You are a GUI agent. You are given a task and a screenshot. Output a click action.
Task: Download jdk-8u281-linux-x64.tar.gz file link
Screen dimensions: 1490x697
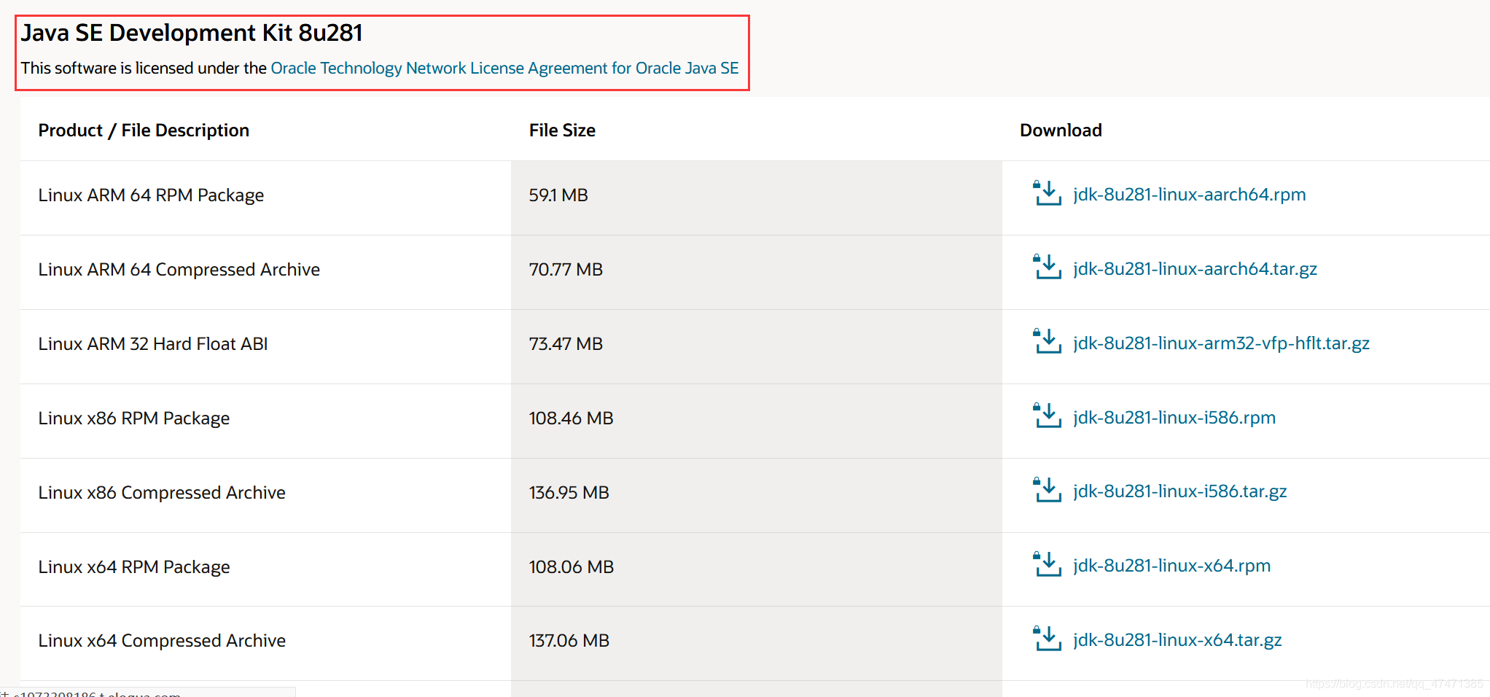pos(1177,640)
